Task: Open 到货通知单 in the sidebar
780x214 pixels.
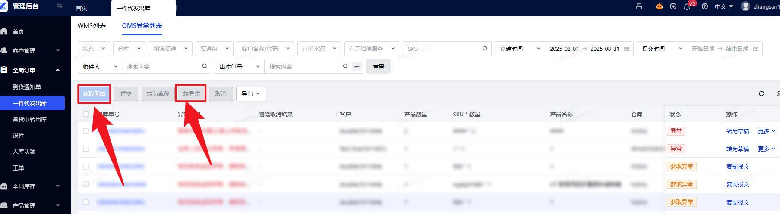Action: [x=27, y=87]
